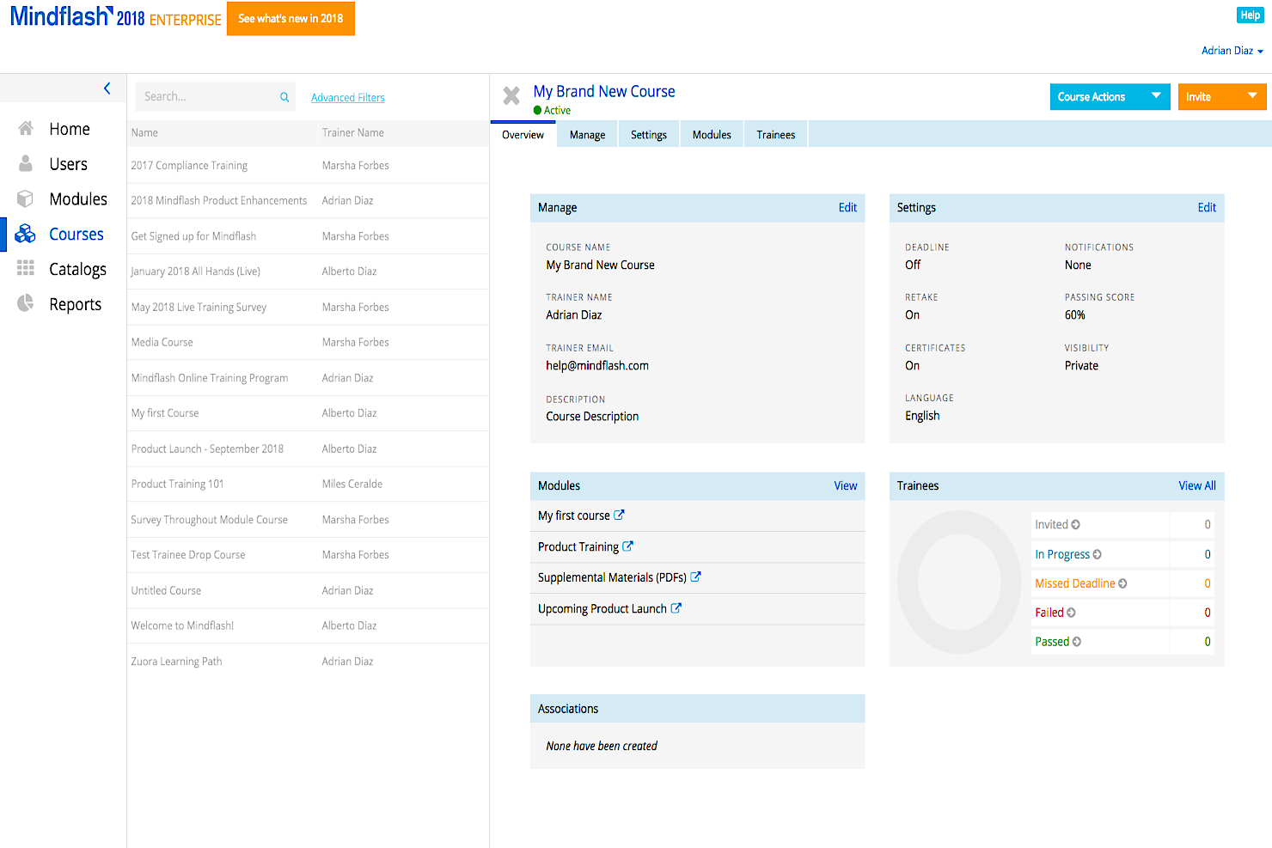Select 2017 Compliance Training course
Image resolution: width=1272 pixels, height=848 pixels.
point(309,166)
